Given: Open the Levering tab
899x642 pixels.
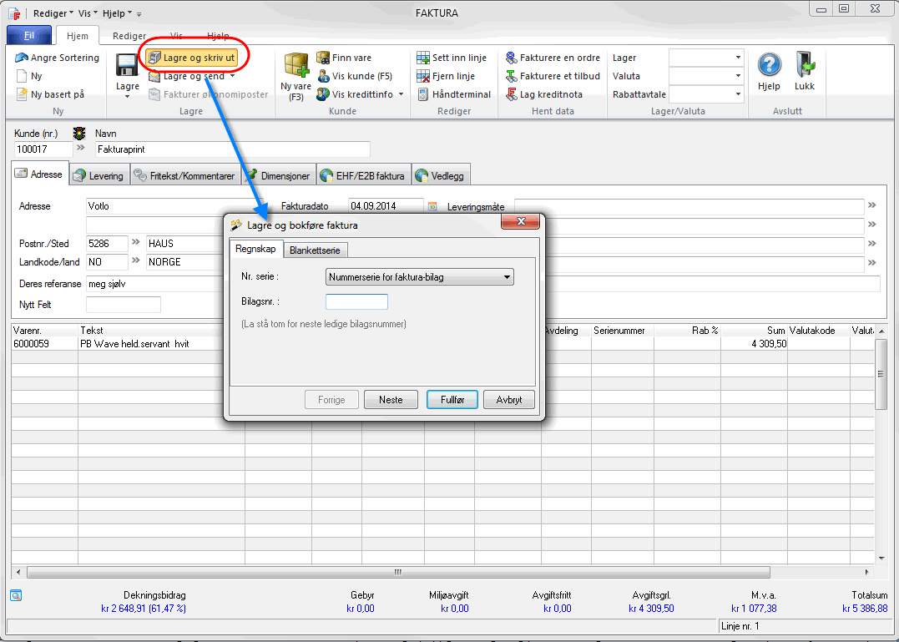Looking at the screenshot, I should 98,175.
